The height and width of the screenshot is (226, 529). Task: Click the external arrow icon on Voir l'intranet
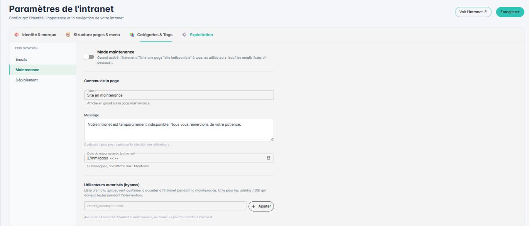pos(485,12)
